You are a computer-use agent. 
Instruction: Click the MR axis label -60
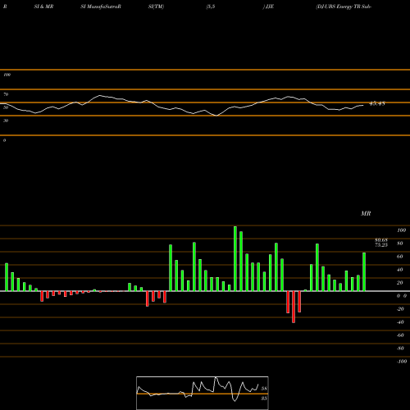(x=400, y=335)
